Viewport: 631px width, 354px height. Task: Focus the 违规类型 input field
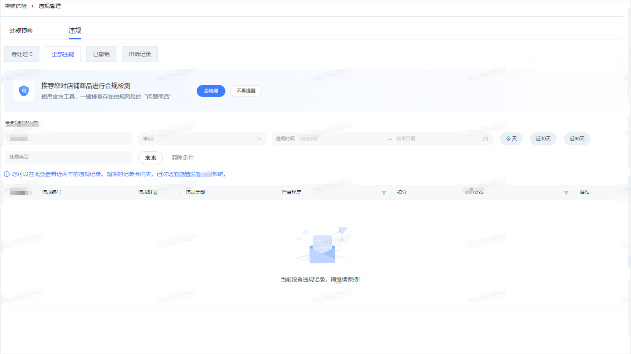click(68, 157)
